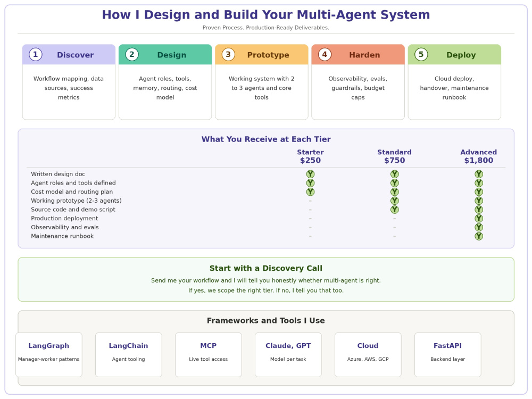This screenshot has width=532, height=399.
Task: Open the Claude, GPT card
Action: [x=288, y=354]
